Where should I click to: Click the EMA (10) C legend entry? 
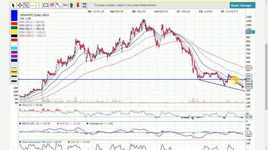point(32,22)
